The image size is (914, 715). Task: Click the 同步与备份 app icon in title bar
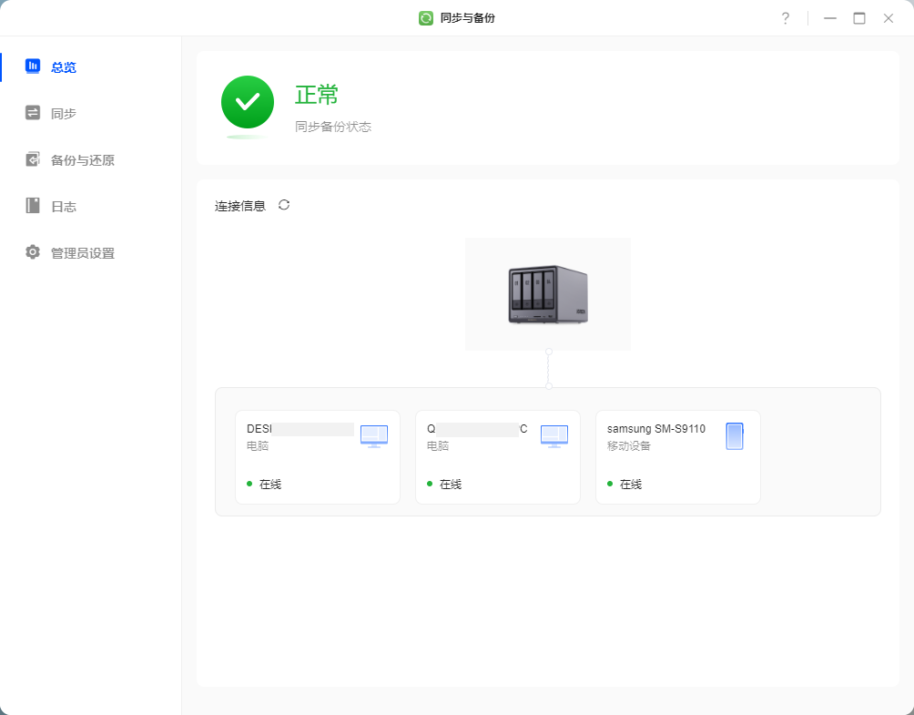pos(426,18)
